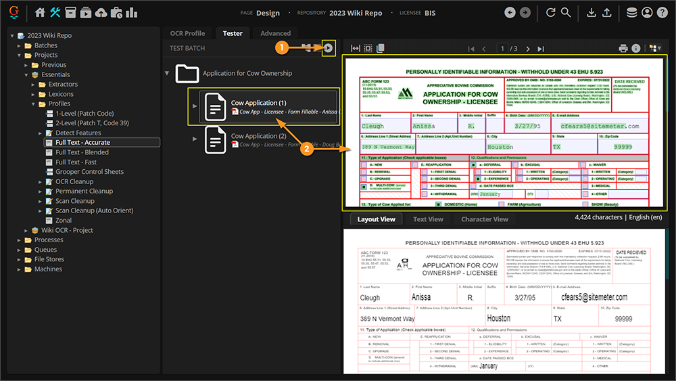Screen dimensions: 676x381
Task: Switch to the OCR Profile tab
Action: click(187, 33)
